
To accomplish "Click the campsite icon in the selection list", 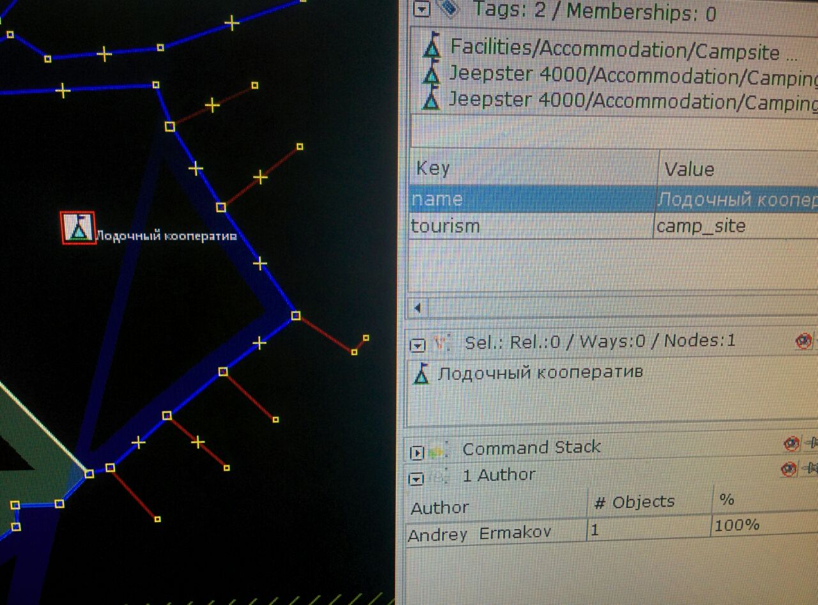I will (421, 374).
